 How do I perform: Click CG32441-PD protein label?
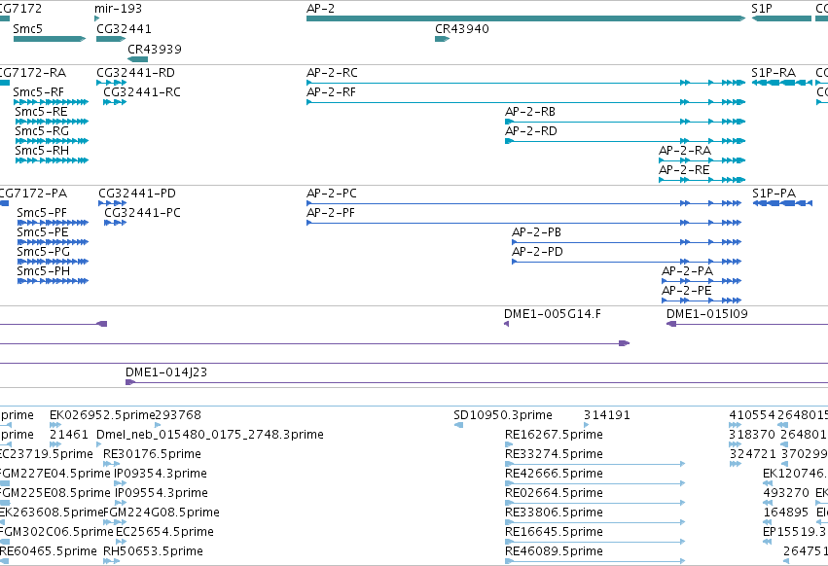pyautogui.click(x=137, y=194)
